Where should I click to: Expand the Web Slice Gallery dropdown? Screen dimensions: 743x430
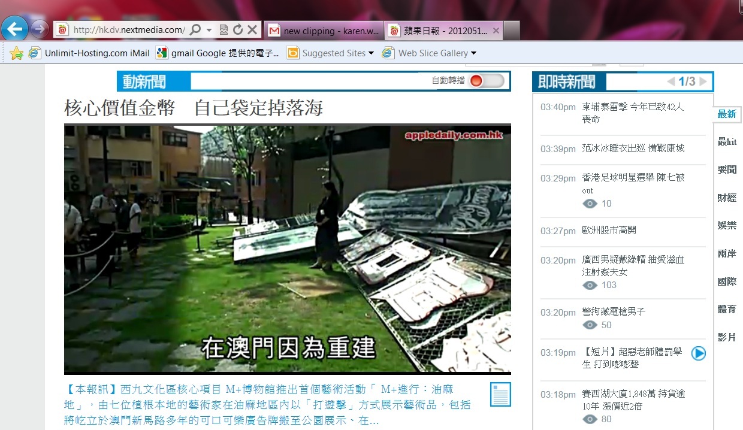(x=473, y=53)
